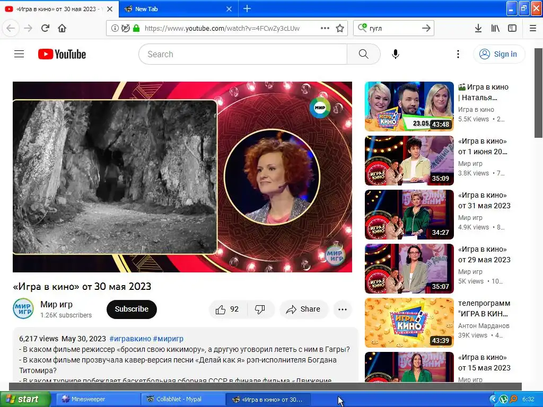Switch to CollabNet - Mypal taskbar window
Screen dimensions: 543x407
click(x=182, y=399)
